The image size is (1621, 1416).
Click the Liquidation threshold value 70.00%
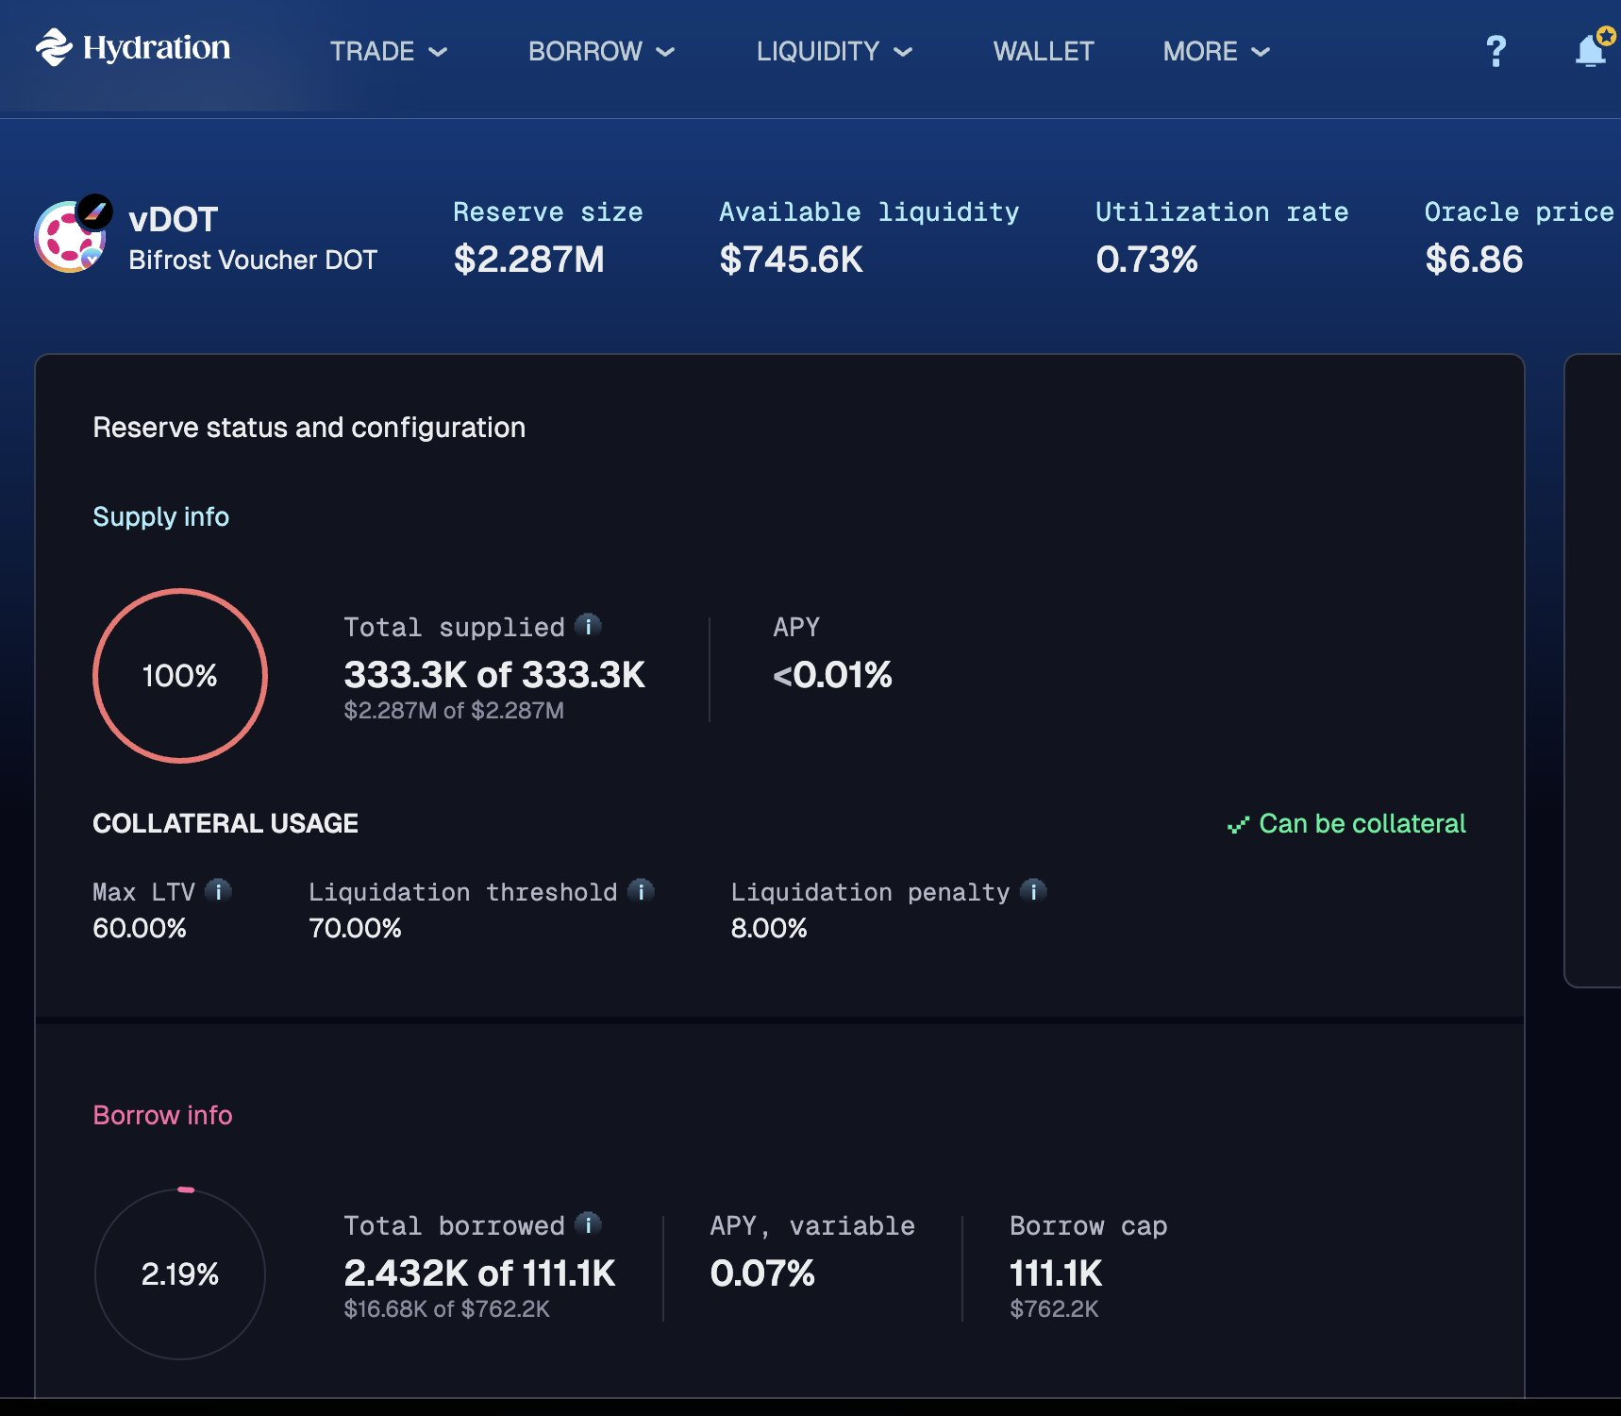[355, 928]
